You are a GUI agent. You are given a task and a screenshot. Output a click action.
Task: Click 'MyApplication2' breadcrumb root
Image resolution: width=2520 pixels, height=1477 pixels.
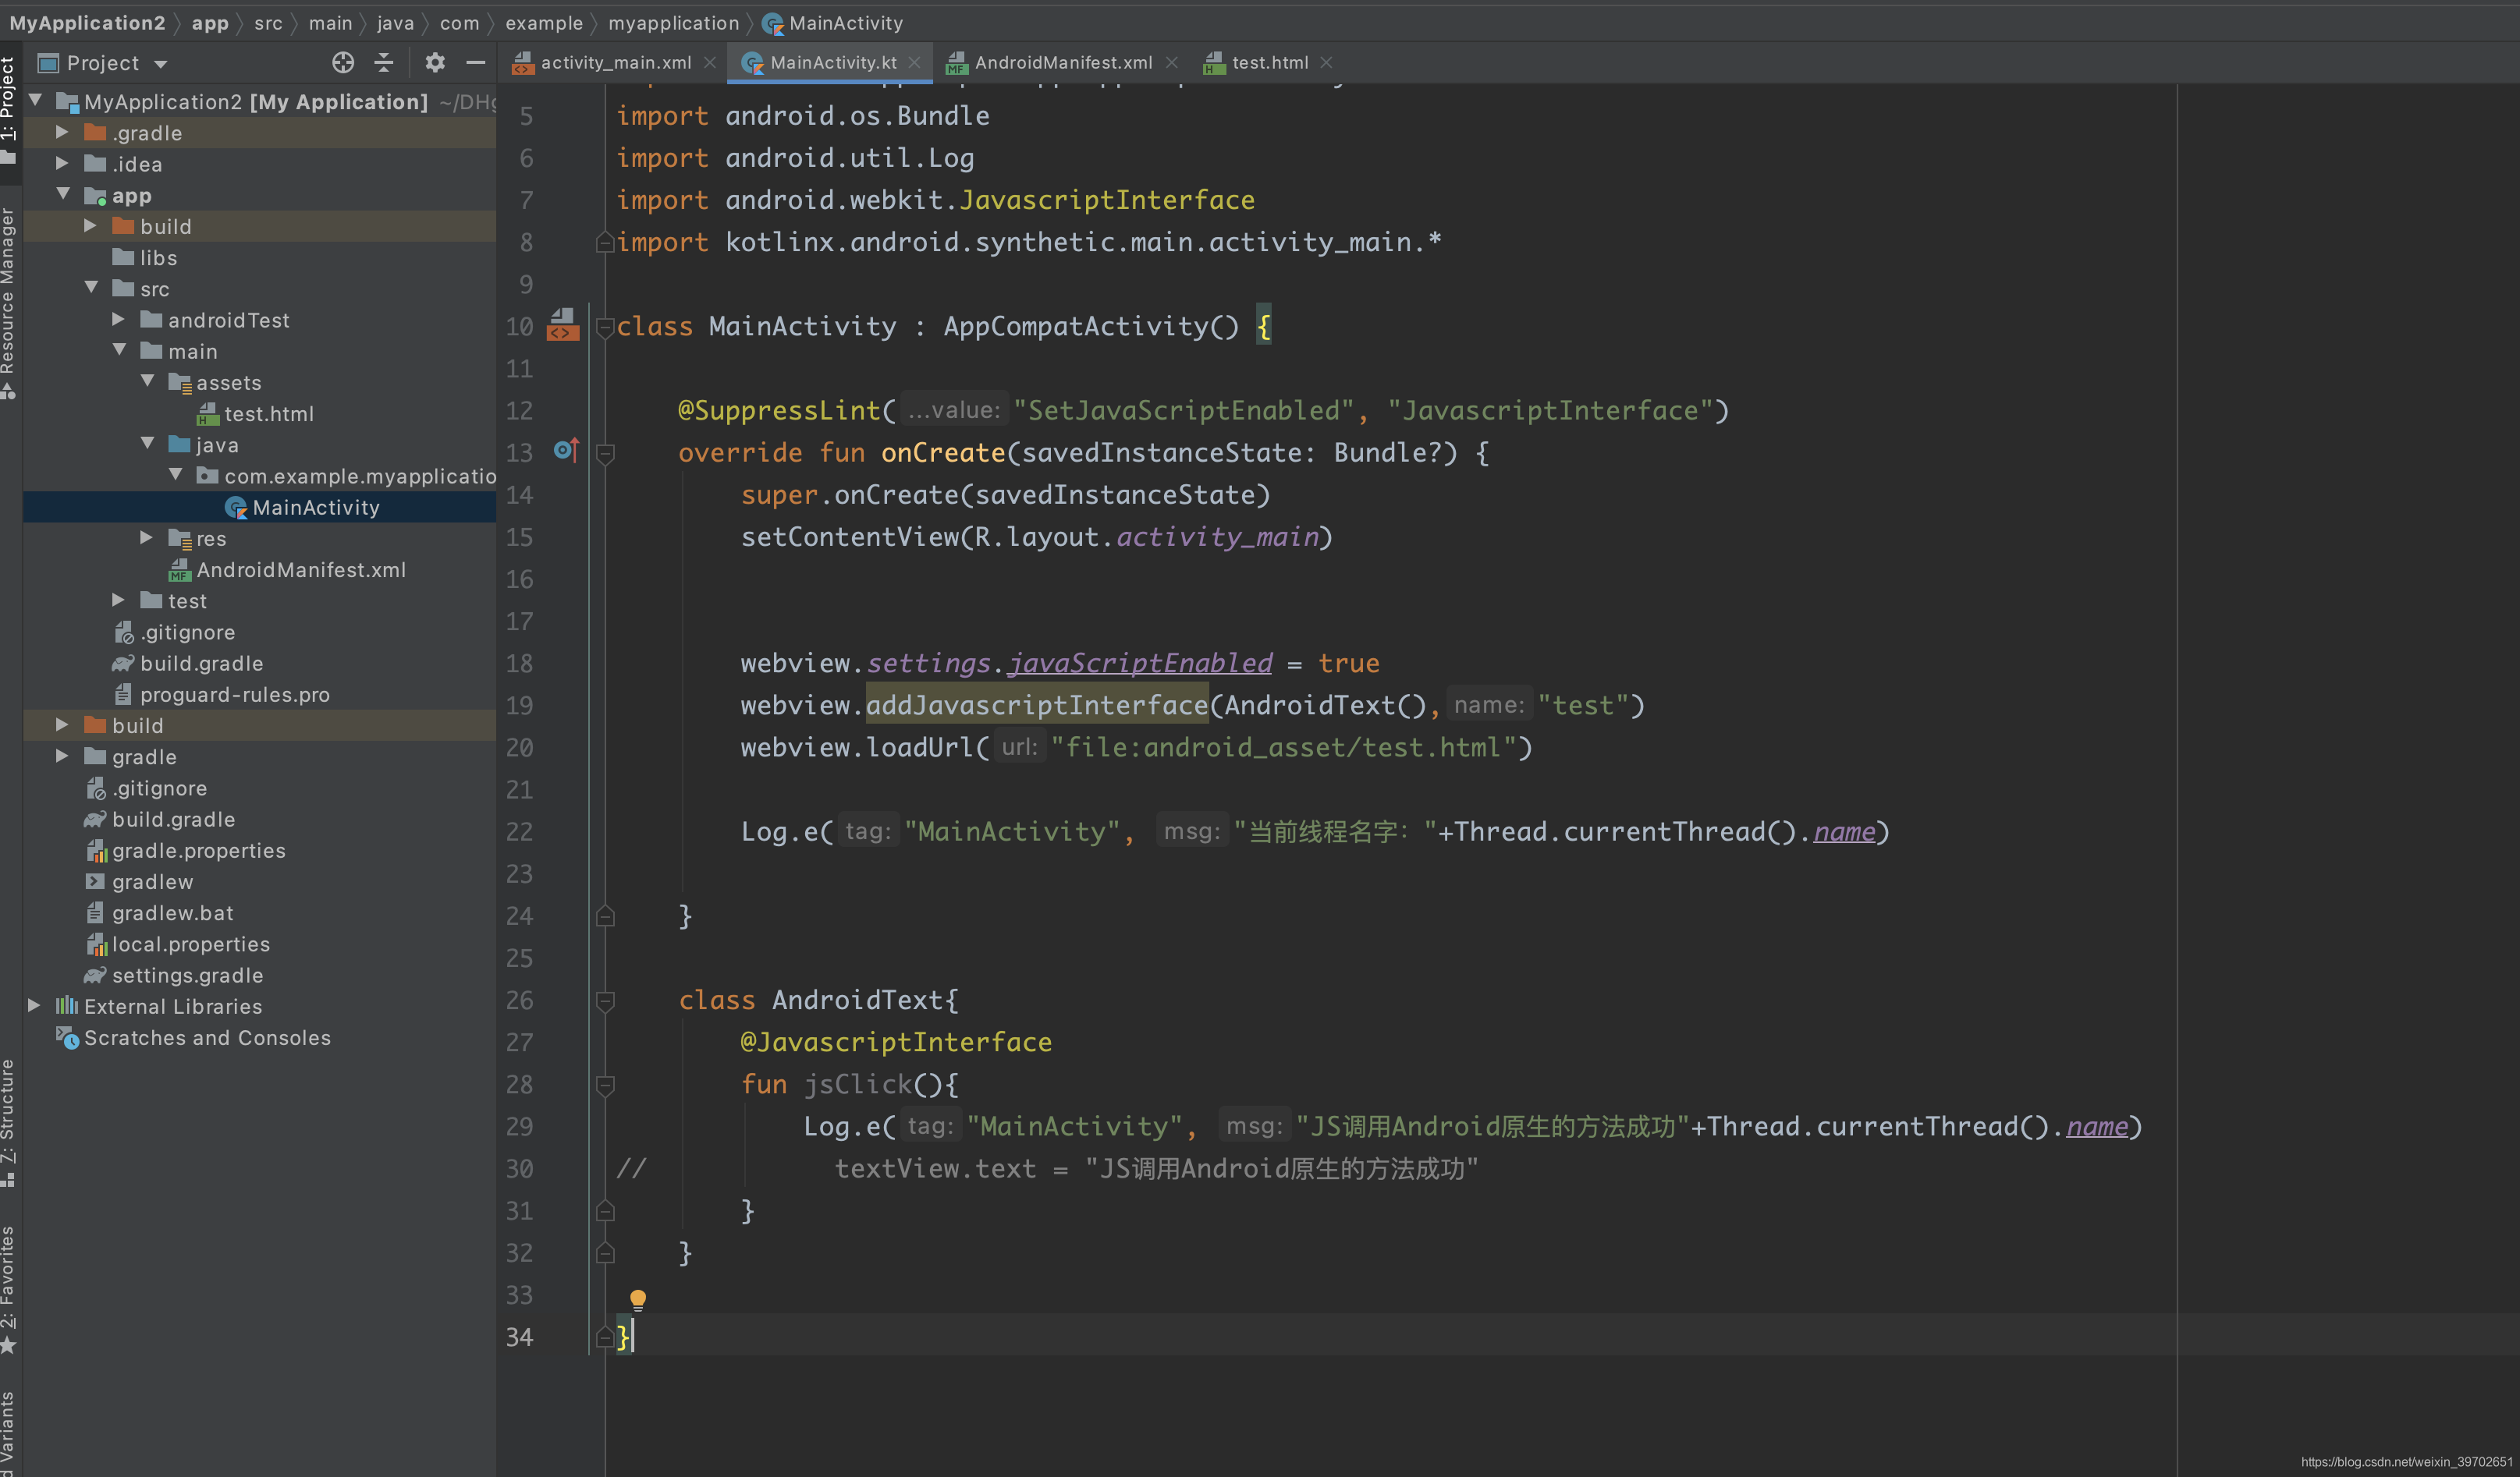click(x=87, y=23)
